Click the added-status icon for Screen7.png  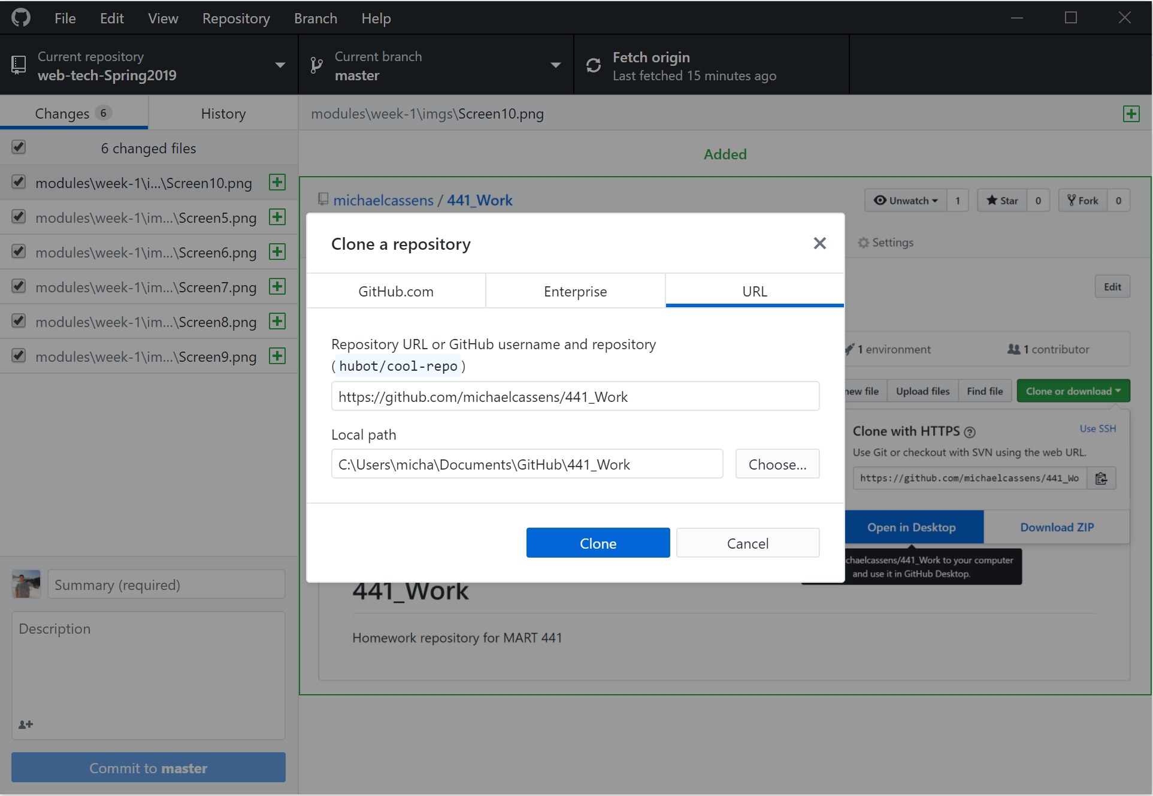277,286
